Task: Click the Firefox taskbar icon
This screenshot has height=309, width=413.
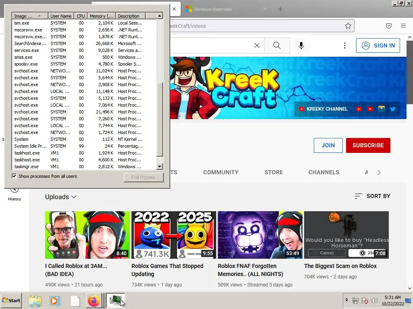Action: pyautogui.click(x=94, y=300)
